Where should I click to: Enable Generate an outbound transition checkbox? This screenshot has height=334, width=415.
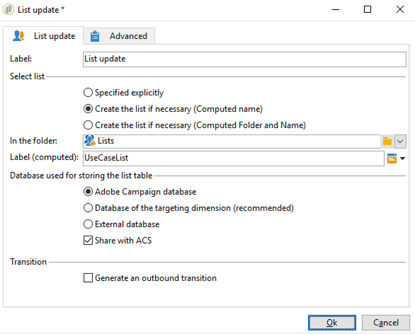(x=88, y=278)
